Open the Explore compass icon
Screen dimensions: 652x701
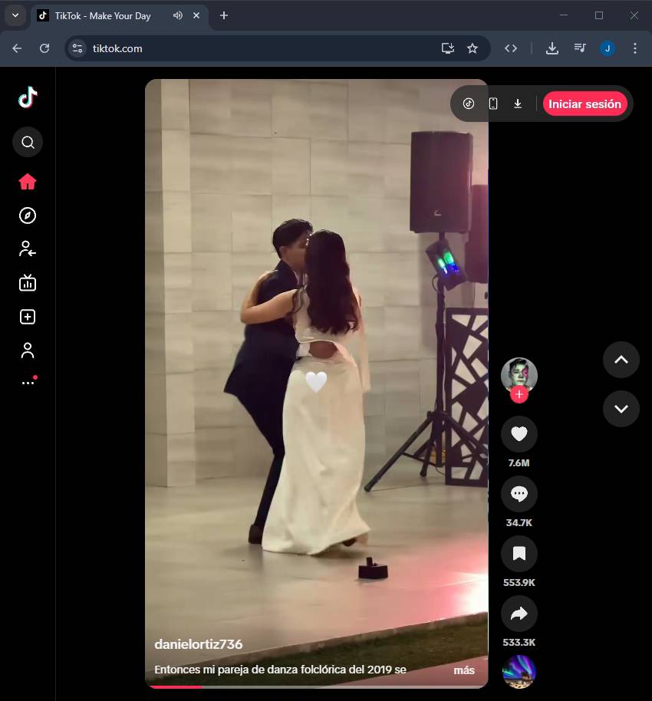[x=28, y=216]
